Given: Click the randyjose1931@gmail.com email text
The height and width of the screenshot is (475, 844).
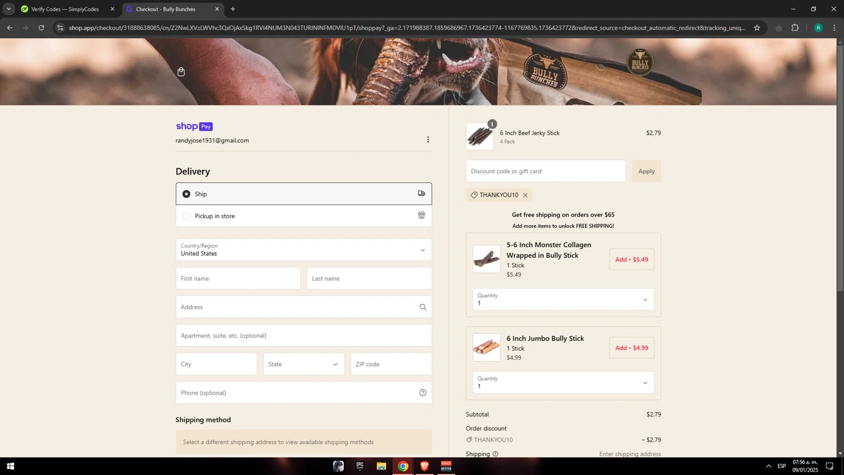Looking at the screenshot, I should [x=212, y=141].
